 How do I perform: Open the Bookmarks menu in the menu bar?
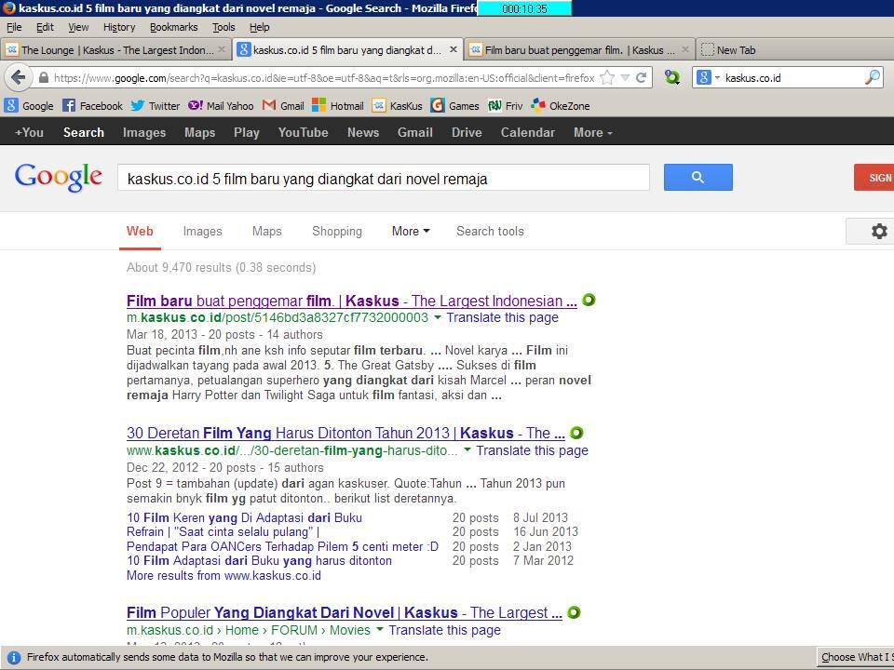[173, 27]
